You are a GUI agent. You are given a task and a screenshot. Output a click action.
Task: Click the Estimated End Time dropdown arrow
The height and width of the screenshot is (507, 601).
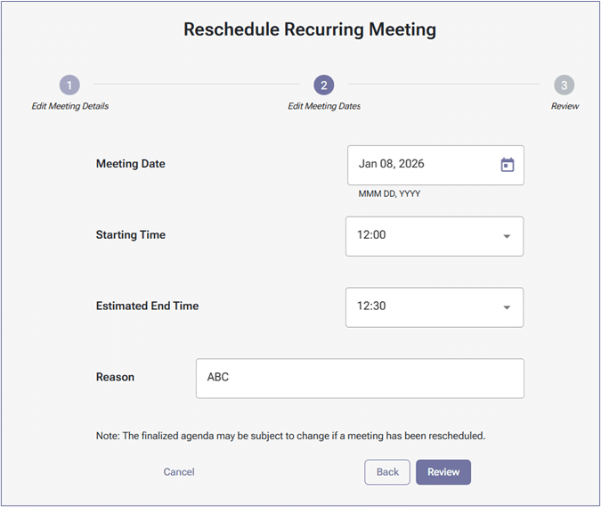[x=507, y=307]
